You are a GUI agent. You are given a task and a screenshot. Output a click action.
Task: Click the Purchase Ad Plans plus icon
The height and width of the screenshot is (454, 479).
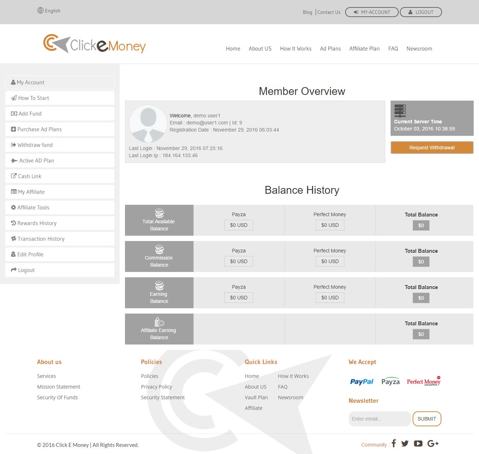pos(13,129)
